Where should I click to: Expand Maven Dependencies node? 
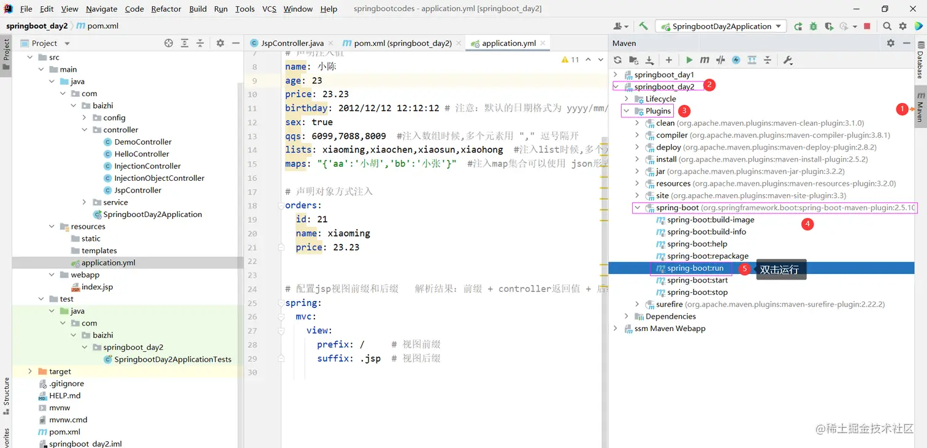click(x=626, y=316)
